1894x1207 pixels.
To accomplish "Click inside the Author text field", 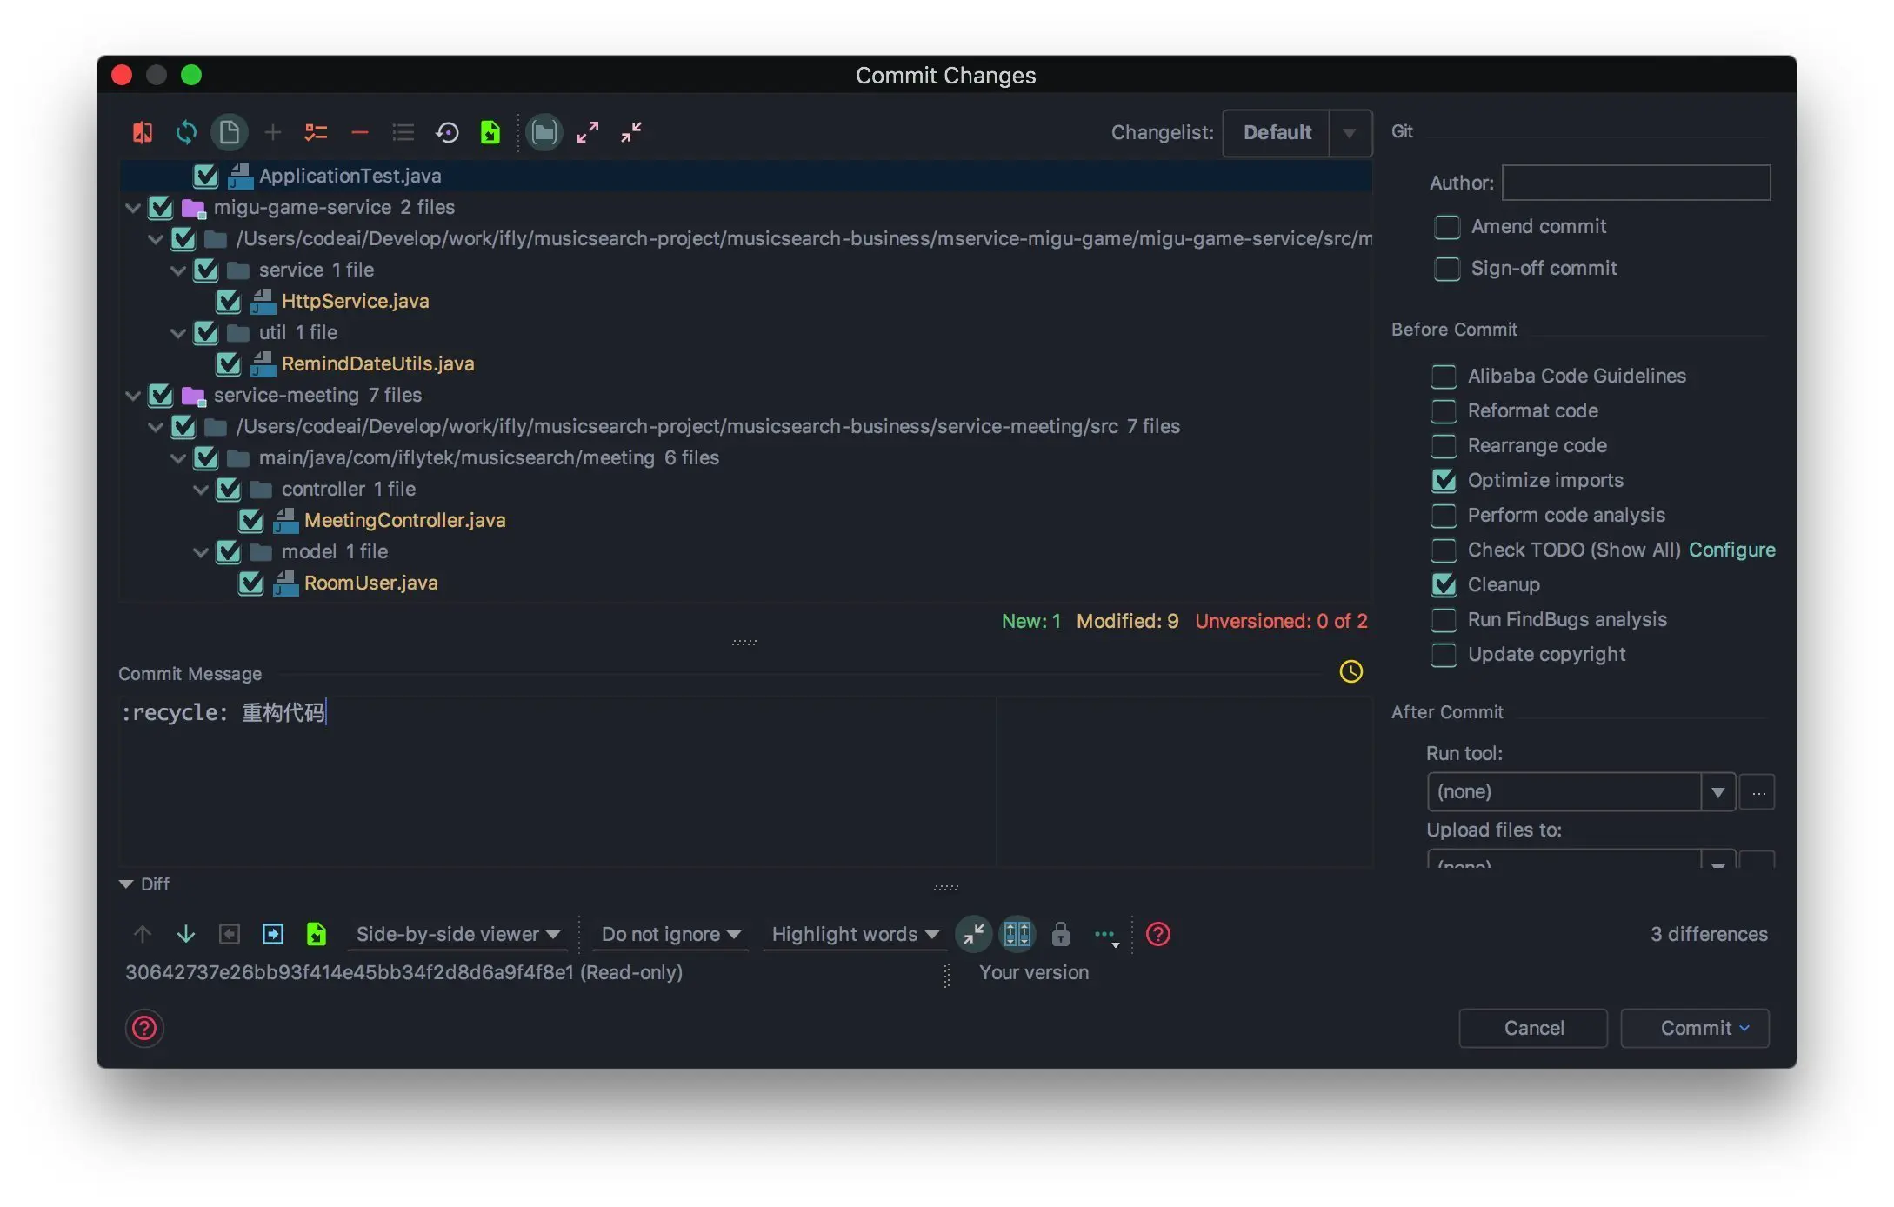I will pos(1635,183).
